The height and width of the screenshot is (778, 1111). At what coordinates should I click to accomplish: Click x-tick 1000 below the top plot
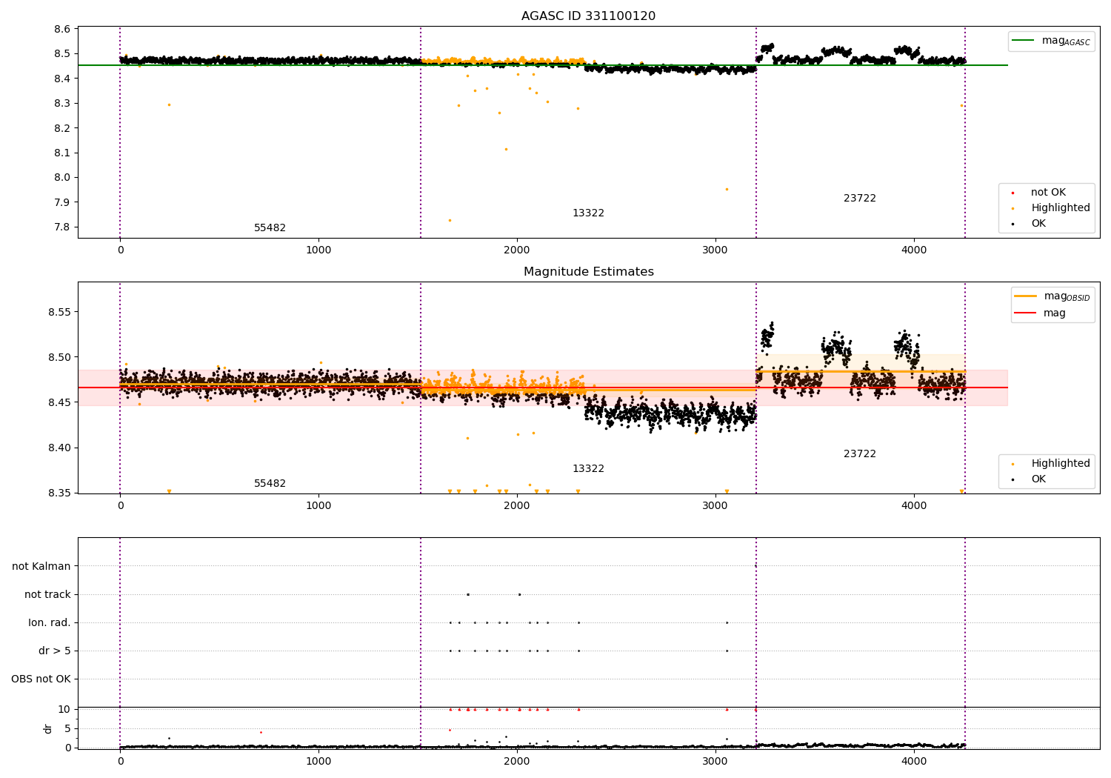click(x=318, y=250)
